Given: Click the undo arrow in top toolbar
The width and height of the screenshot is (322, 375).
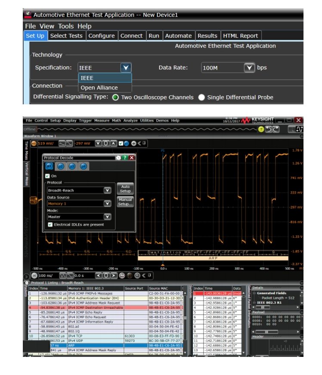Looking at the screenshot, I should click(269, 129).
